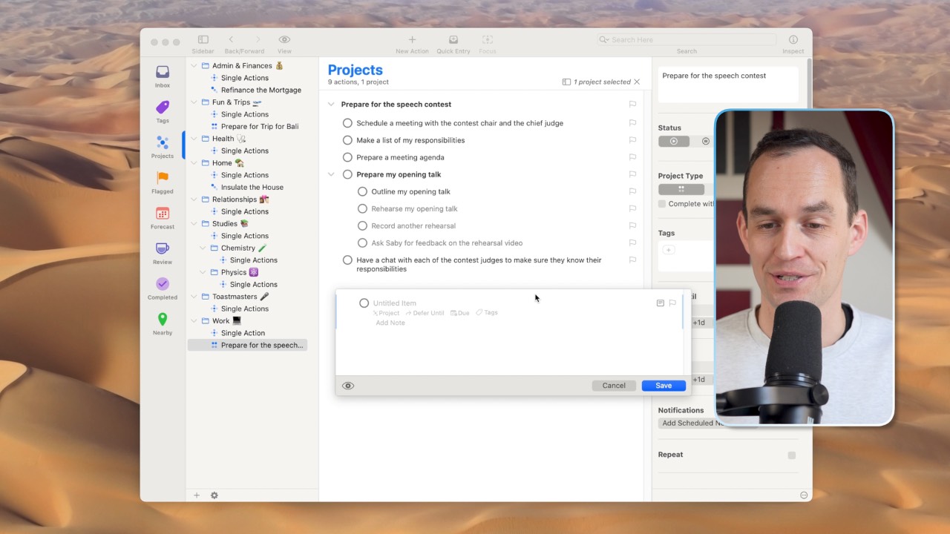Screen dimensions: 950x534
Task: Complete Schedule a meeting with contest chair
Action: pyautogui.click(x=347, y=123)
